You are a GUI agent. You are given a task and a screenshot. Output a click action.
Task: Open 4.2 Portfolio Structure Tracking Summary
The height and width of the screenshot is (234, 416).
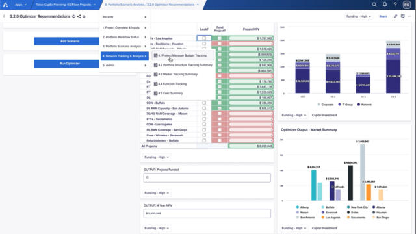[183, 65]
